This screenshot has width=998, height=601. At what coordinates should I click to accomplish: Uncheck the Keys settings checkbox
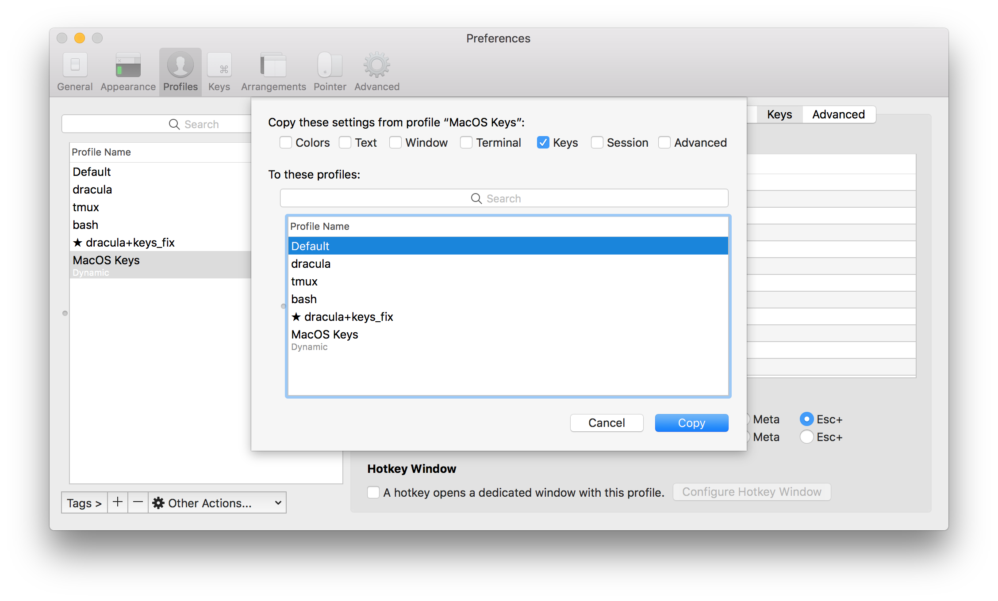pyautogui.click(x=543, y=143)
